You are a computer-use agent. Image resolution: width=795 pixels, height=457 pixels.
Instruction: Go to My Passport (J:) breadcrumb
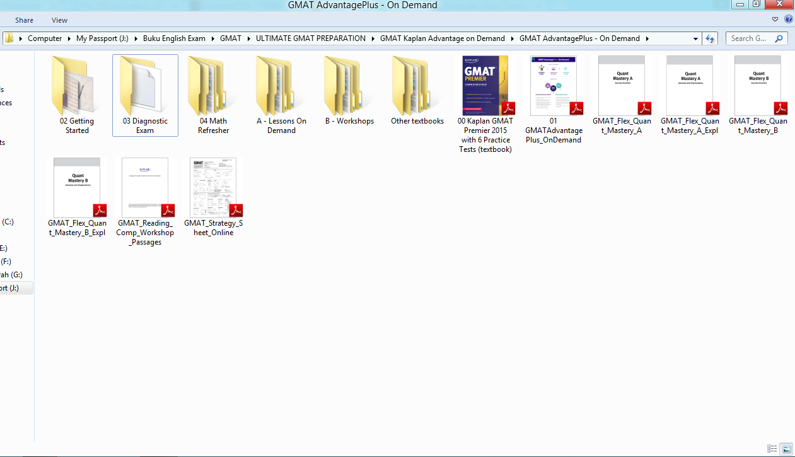[x=102, y=38]
